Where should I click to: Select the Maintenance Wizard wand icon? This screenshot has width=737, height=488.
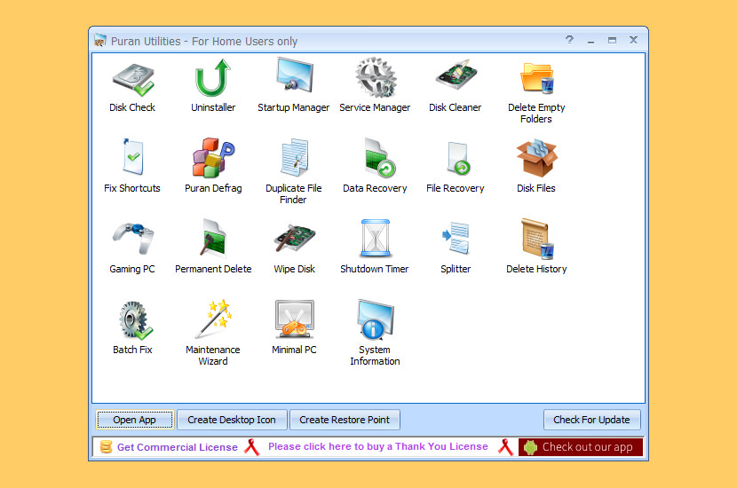click(213, 319)
